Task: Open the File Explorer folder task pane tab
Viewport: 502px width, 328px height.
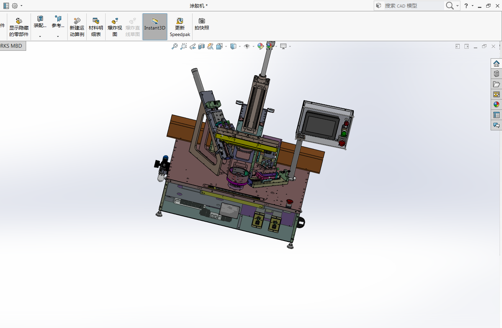Action: pos(496,84)
